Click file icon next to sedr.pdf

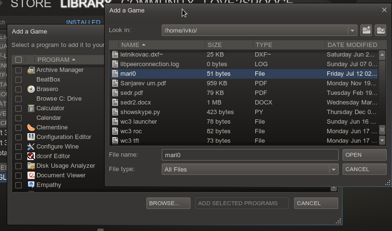point(115,93)
